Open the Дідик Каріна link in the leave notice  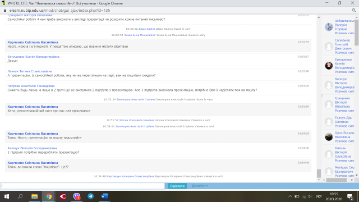147,29
